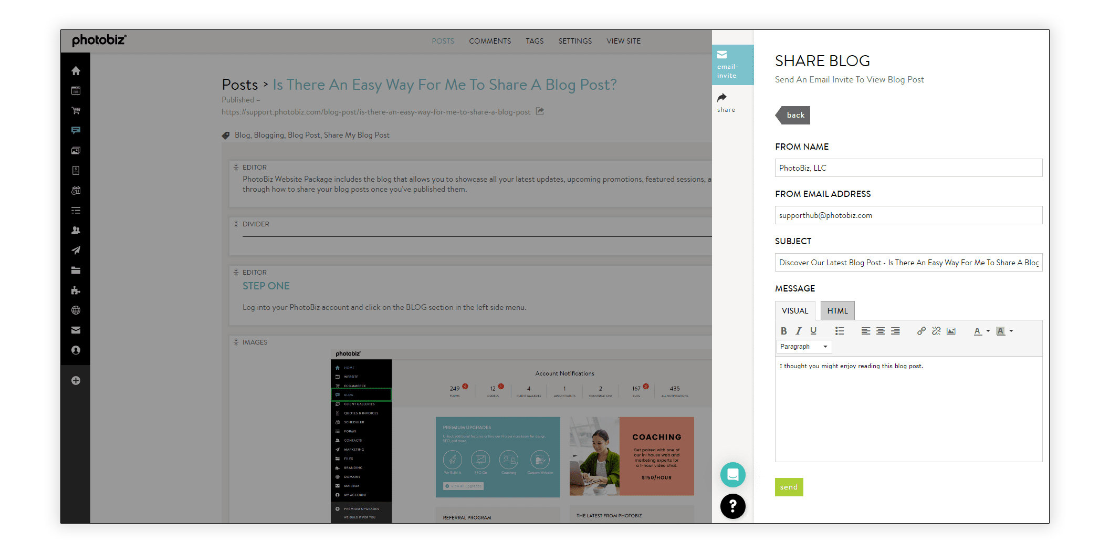
Task: Open the Home icon in the sidebar
Action: click(x=76, y=70)
